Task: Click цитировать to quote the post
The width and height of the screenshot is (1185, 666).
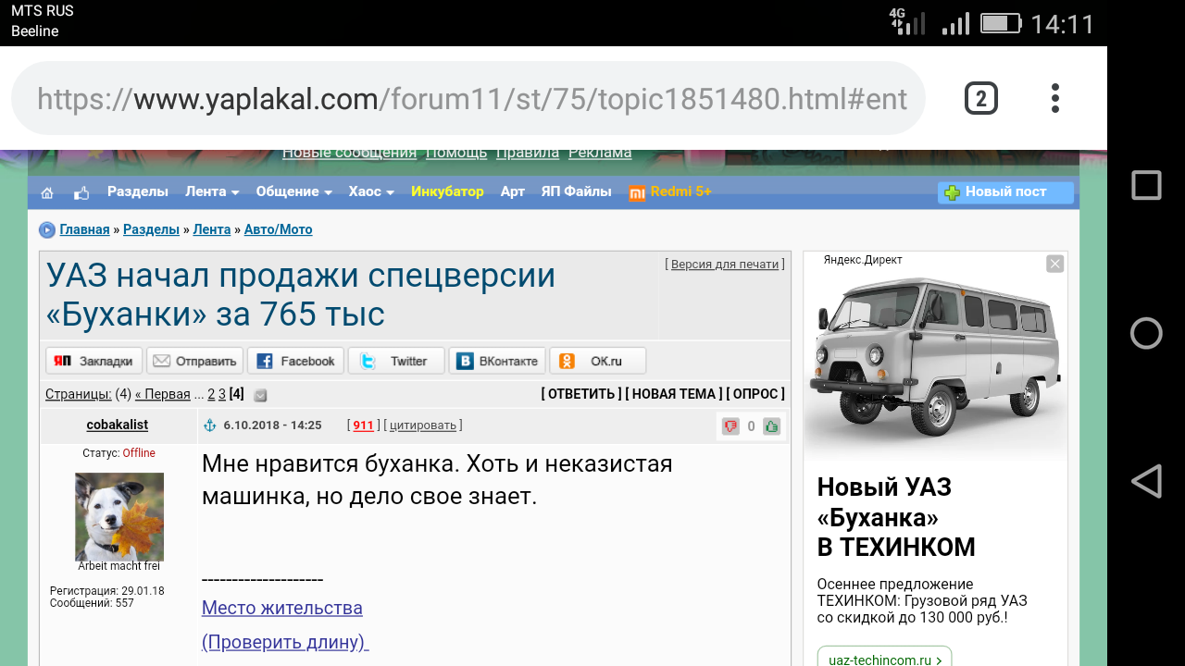Action: tap(423, 425)
